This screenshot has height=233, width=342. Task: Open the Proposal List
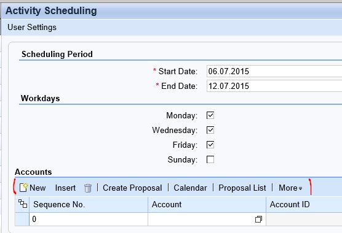pyautogui.click(x=242, y=188)
